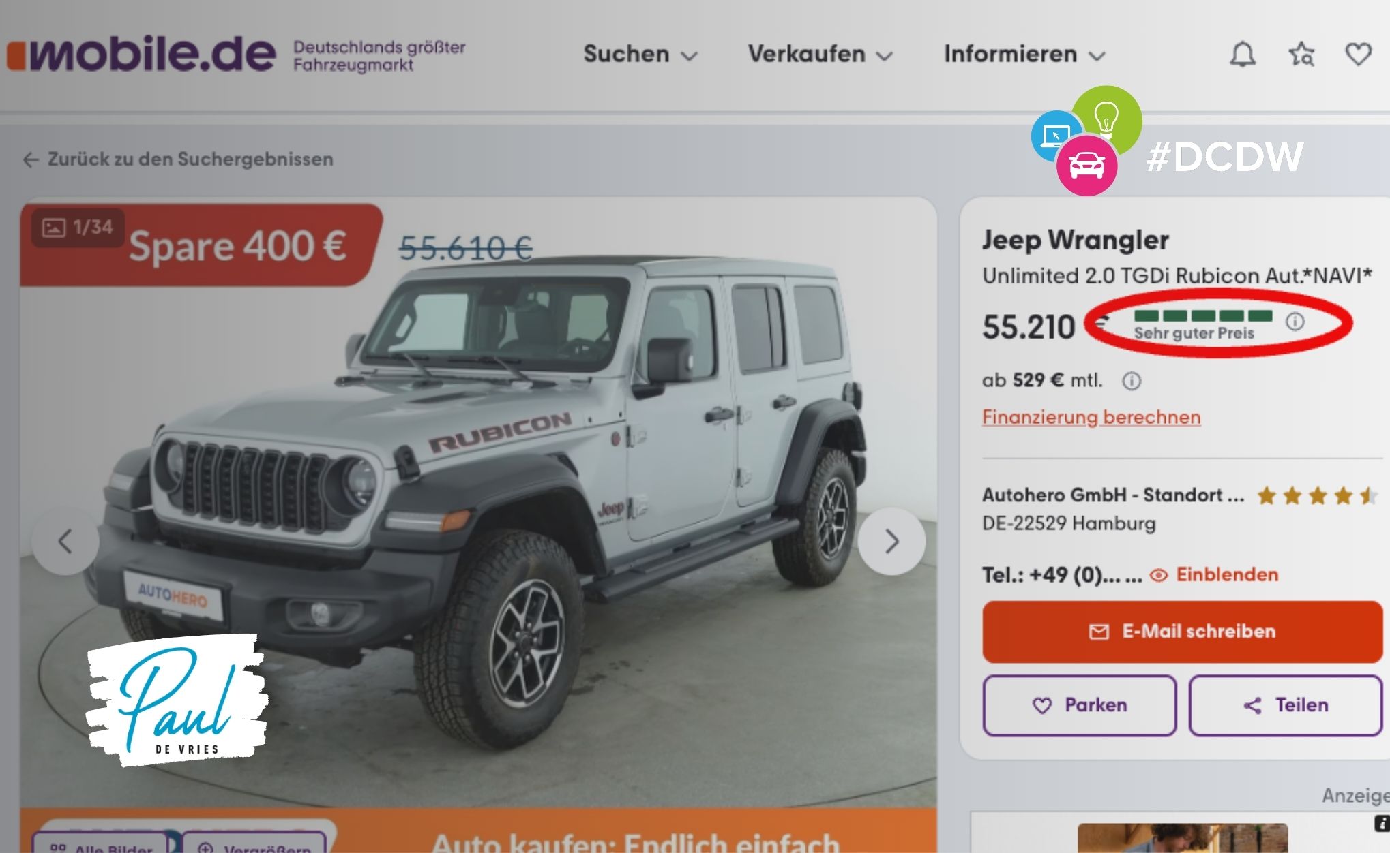Image resolution: width=1390 pixels, height=853 pixels.
Task: Reveal phone number with Einblenden
Action: (x=1214, y=574)
